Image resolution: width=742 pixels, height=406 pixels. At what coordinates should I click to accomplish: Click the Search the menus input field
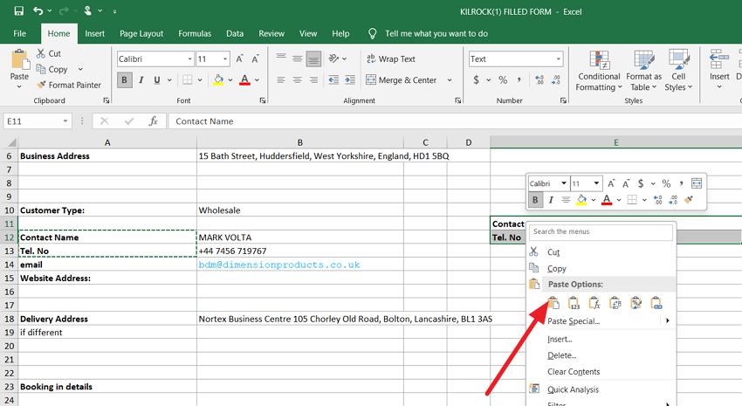[x=601, y=232]
